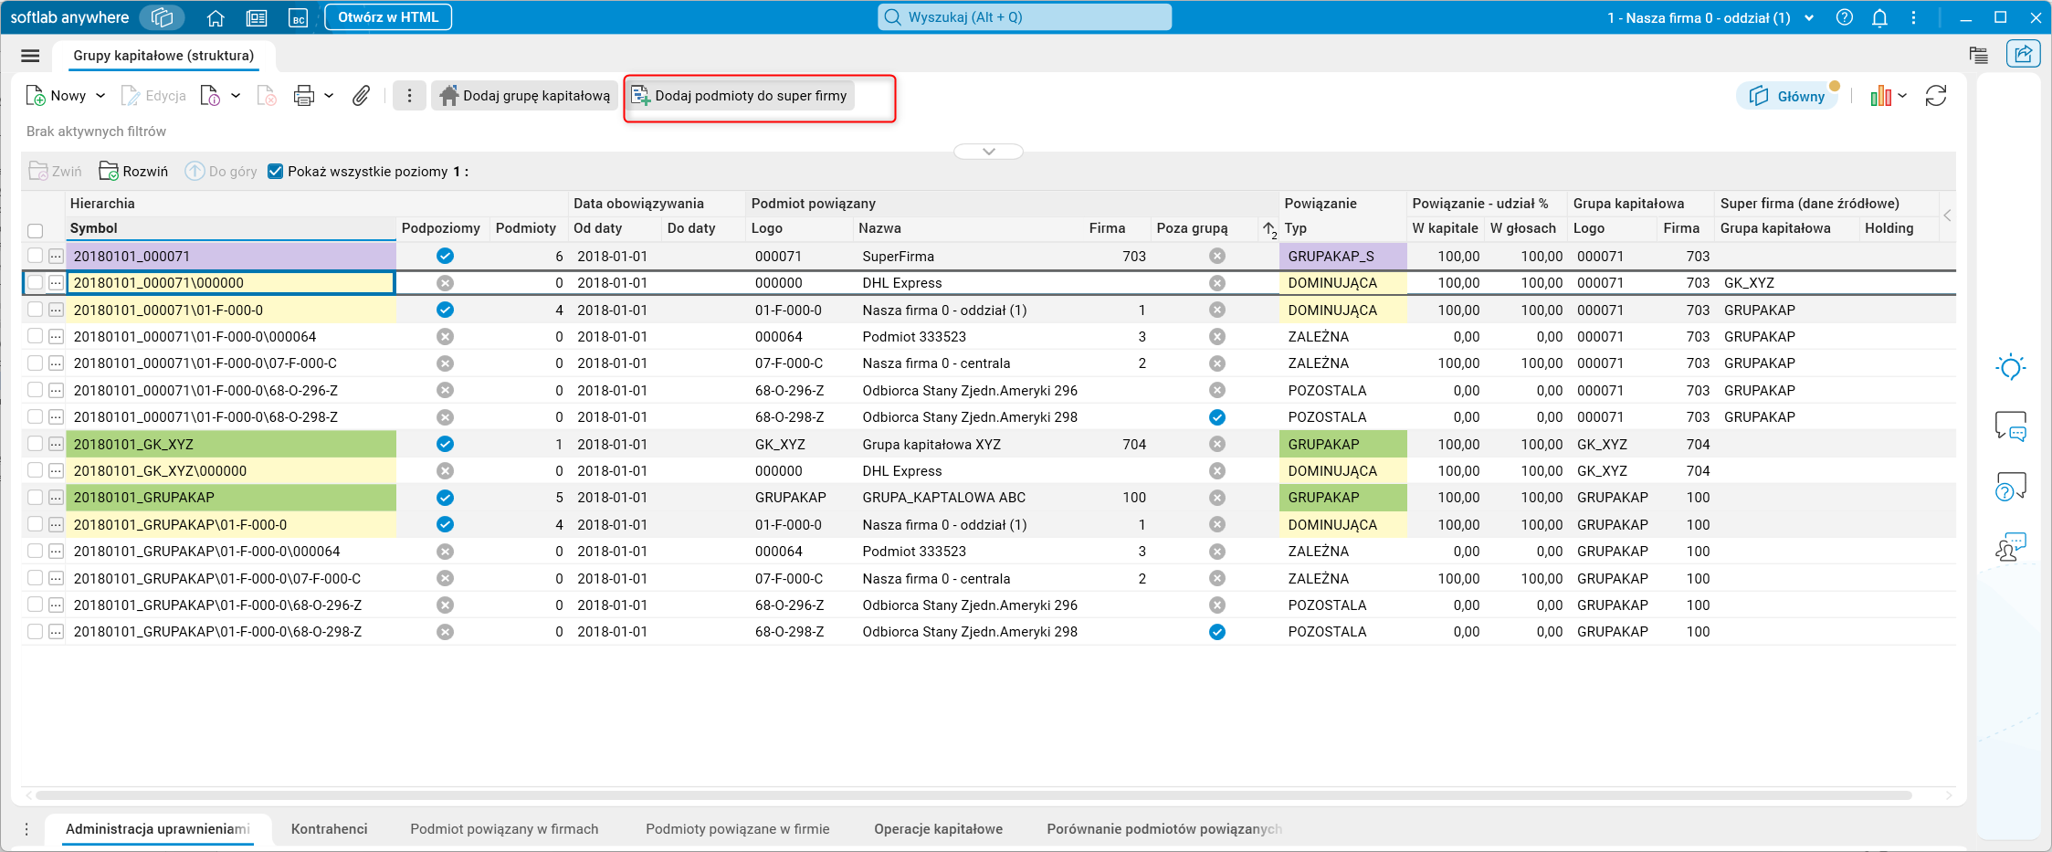Click the Otwórz w HTML button
2052x852 pixels.
(388, 17)
